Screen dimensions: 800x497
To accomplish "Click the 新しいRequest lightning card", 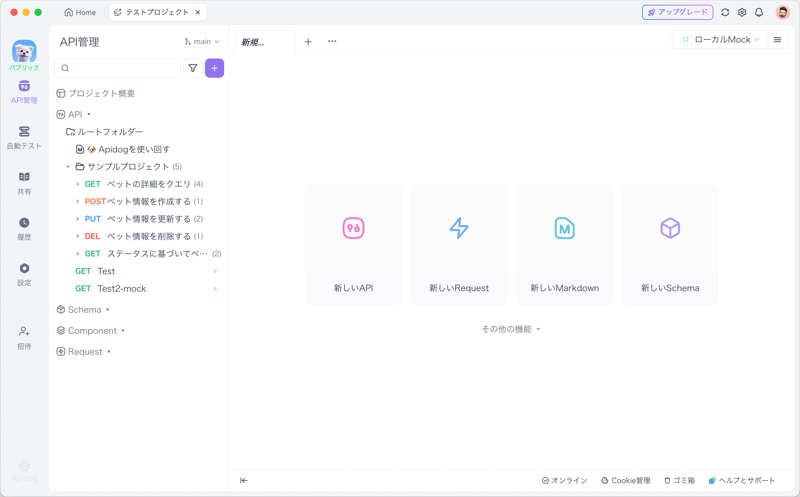I will pos(459,244).
